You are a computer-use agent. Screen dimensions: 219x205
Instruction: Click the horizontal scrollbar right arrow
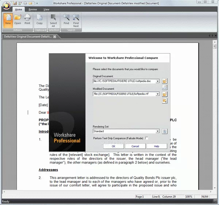211,192
